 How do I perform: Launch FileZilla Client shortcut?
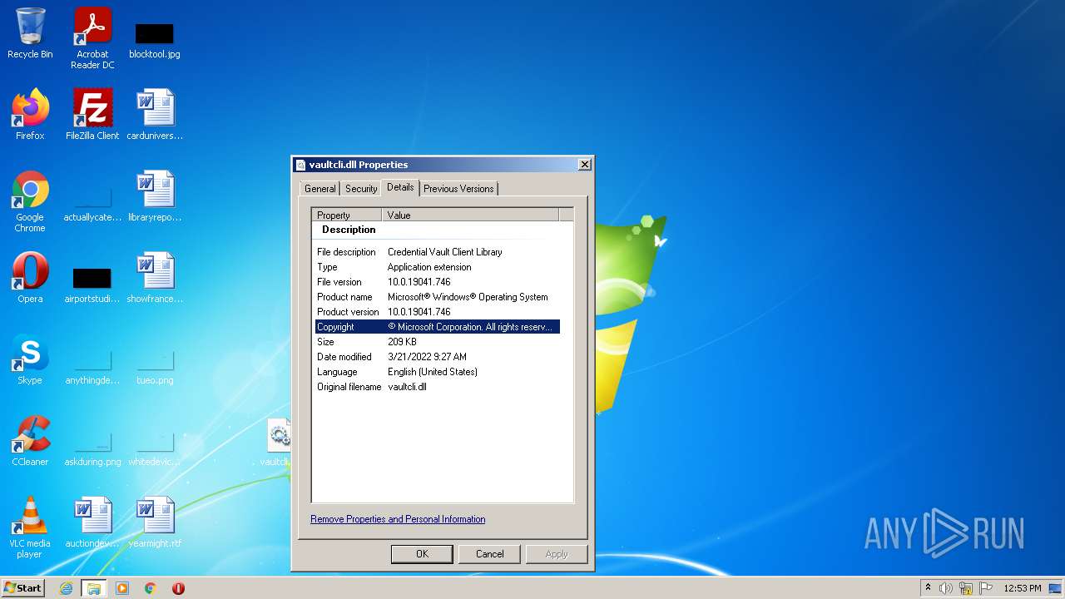[92, 116]
